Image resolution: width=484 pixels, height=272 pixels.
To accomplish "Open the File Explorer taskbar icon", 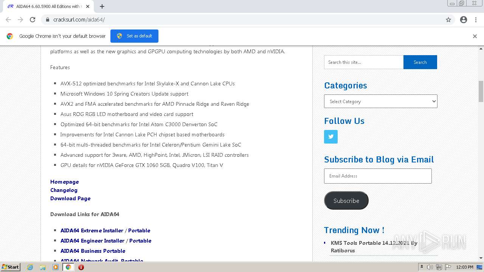I will pyautogui.click(x=43, y=267).
